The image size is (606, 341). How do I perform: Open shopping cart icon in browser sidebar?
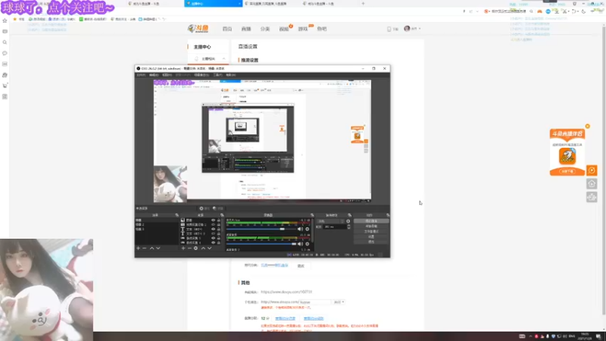pyautogui.click(x=5, y=86)
